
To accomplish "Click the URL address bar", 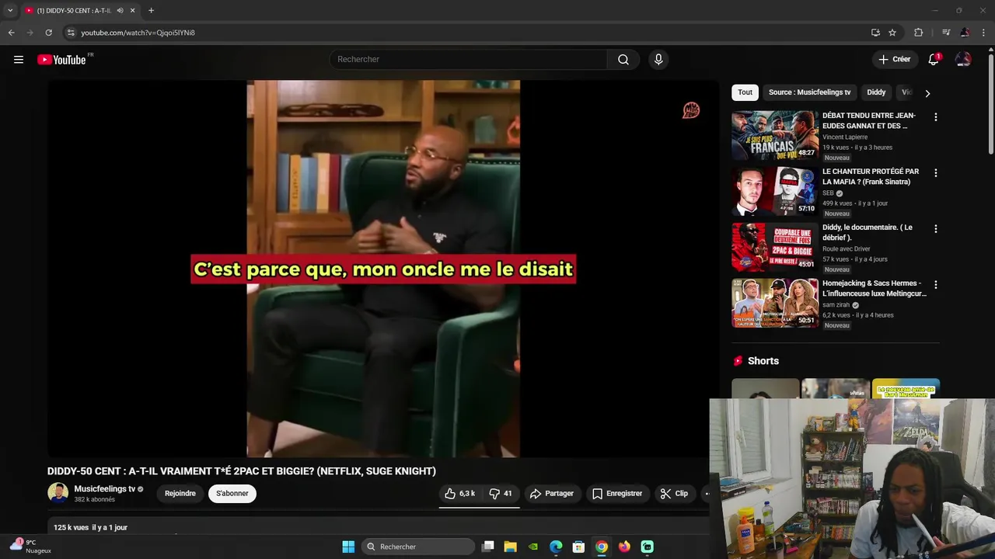I will (x=466, y=33).
